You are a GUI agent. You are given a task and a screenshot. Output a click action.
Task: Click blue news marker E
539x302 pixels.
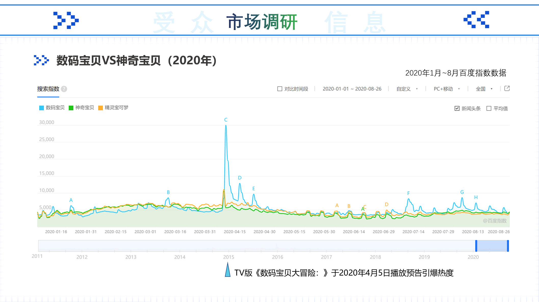pos(254,188)
